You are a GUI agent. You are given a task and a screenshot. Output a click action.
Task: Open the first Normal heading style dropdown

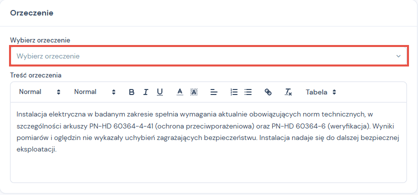click(40, 92)
